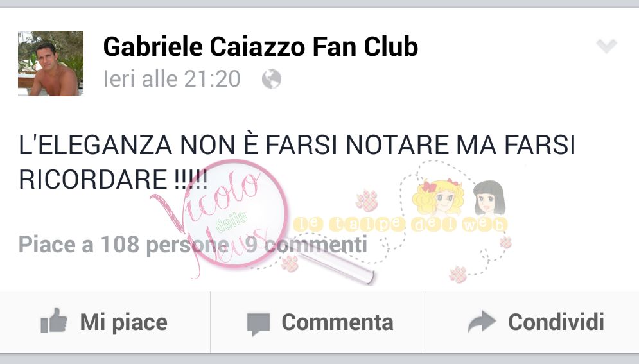Image resolution: width=639 pixels, height=364 pixels.
Task: Open the 'Ieri alle 21:20' timestamp link
Action: coord(172,79)
